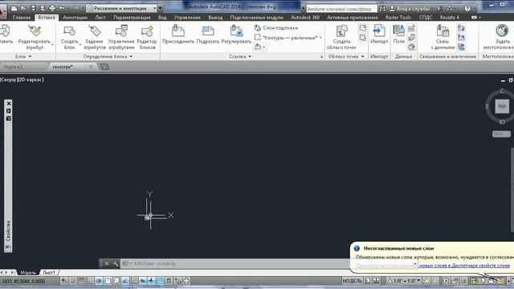Open the Аннотации ribbon tab
This screenshot has width=514, height=289.
pyautogui.click(x=75, y=18)
